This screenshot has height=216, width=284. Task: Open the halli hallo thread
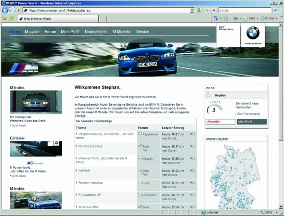click(x=84, y=171)
